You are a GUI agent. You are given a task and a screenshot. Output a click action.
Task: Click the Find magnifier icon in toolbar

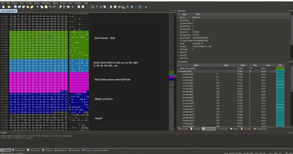click(x=60, y=6)
